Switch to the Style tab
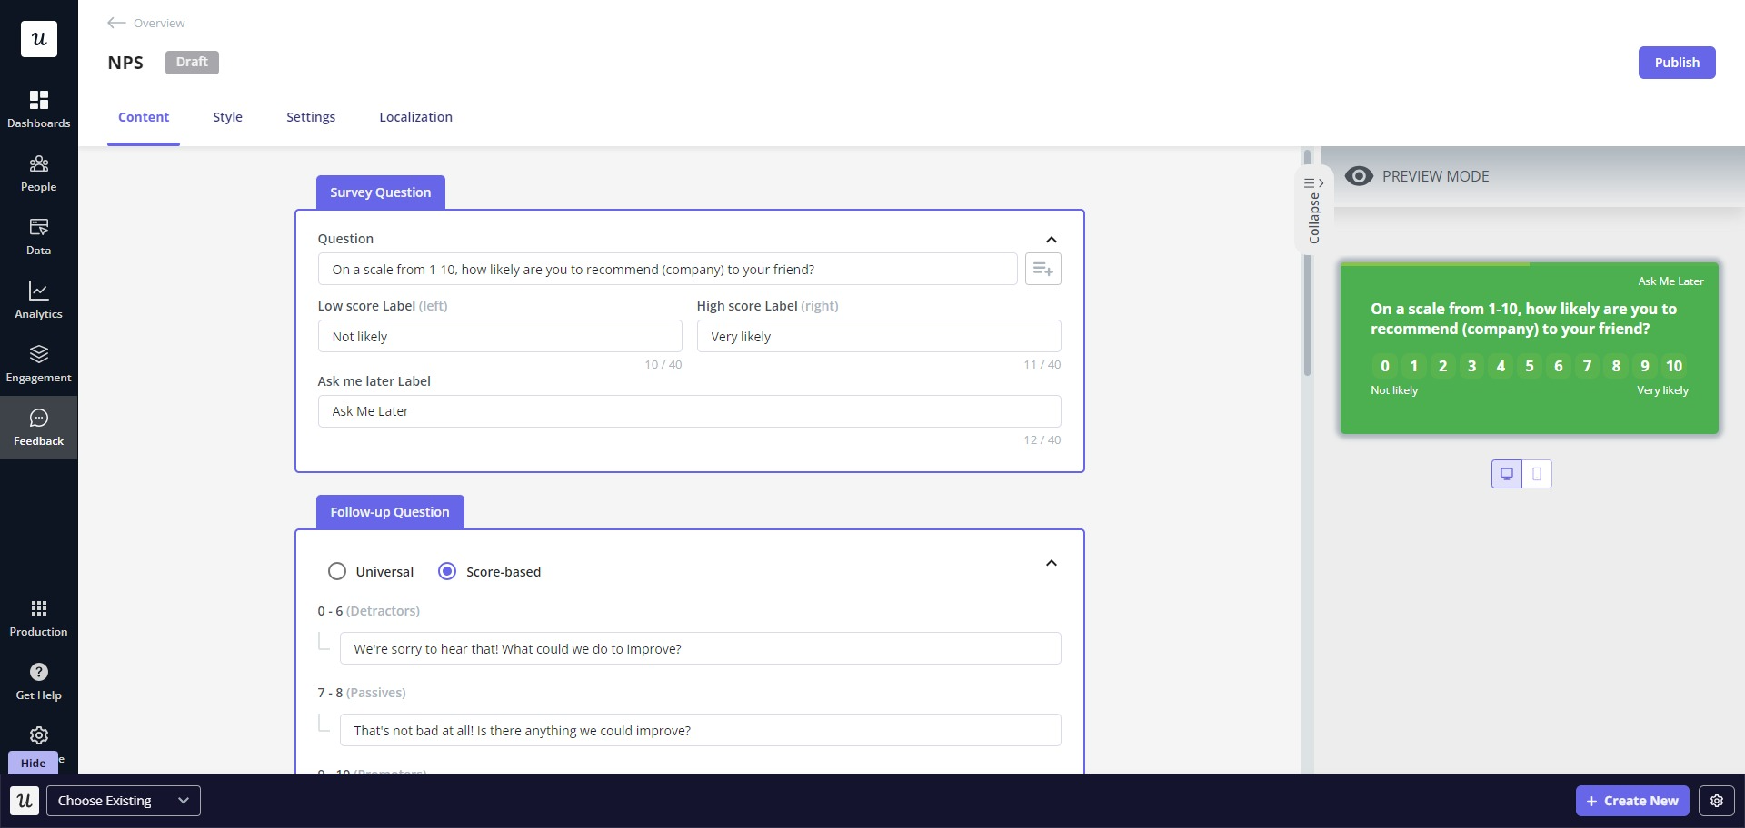The image size is (1745, 828). tap(227, 117)
